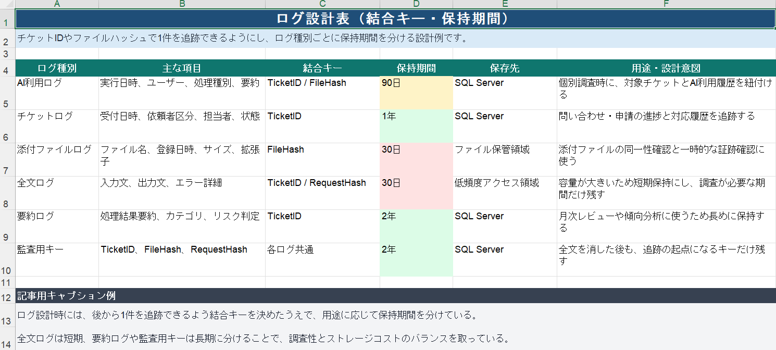The width and height of the screenshot is (776, 350).
Task: Select the 添付ファイルログ cell
Action: coord(57,160)
